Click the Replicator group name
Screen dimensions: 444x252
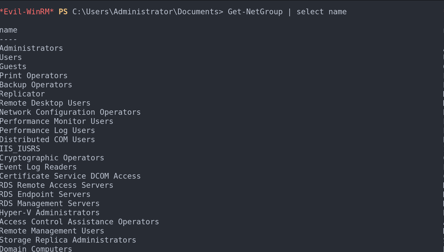pos(22,94)
